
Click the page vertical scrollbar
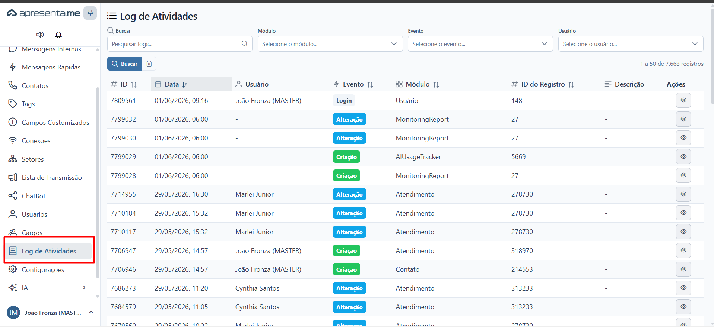click(x=712, y=56)
